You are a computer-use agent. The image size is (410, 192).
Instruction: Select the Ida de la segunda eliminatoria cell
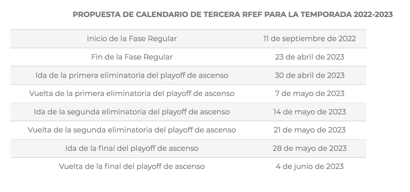click(132, 112)
